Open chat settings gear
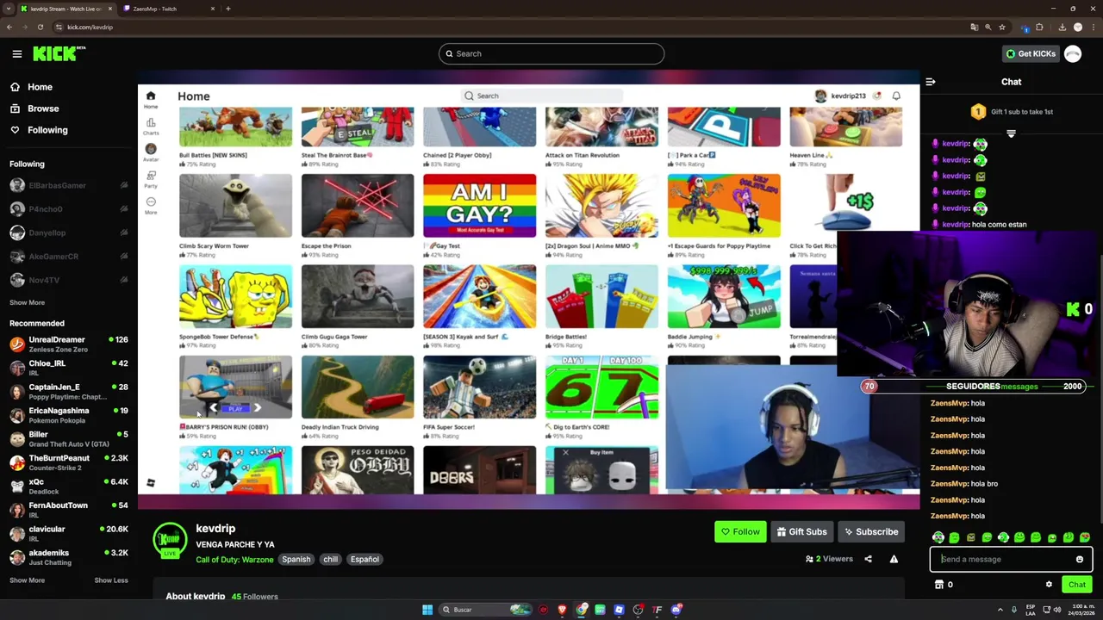Screen dimensions: 1103x620 tap(1049, 585)
